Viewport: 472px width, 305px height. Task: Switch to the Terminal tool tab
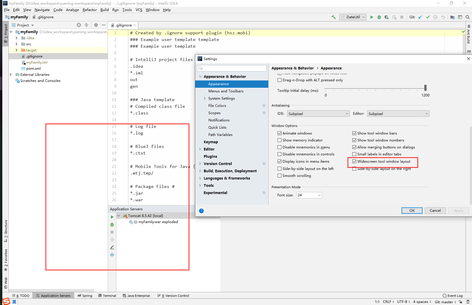107,296
